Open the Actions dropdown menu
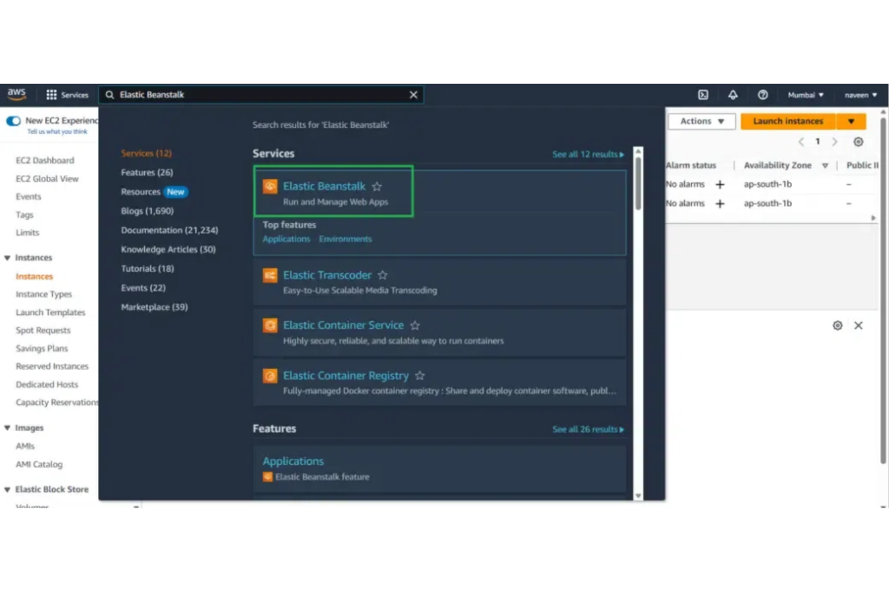The height and width of the screenshot is (592, 889). pos(700,121)
